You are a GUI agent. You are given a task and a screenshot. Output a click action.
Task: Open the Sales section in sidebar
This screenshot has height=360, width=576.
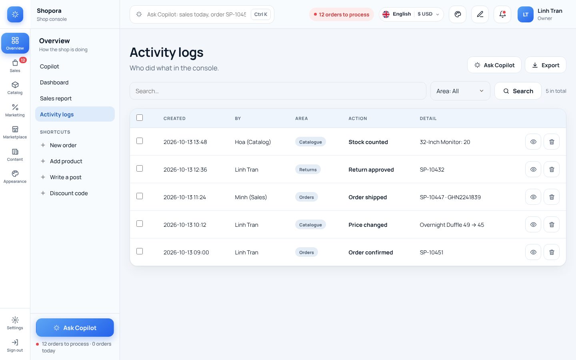pyautogui.click(x=15, y=65)
